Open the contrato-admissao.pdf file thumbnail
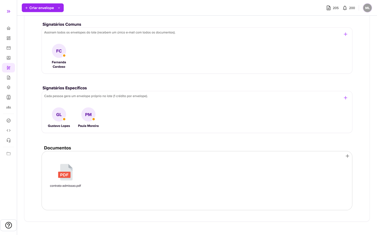Viewport: 377px width, 235px height. 66,172
